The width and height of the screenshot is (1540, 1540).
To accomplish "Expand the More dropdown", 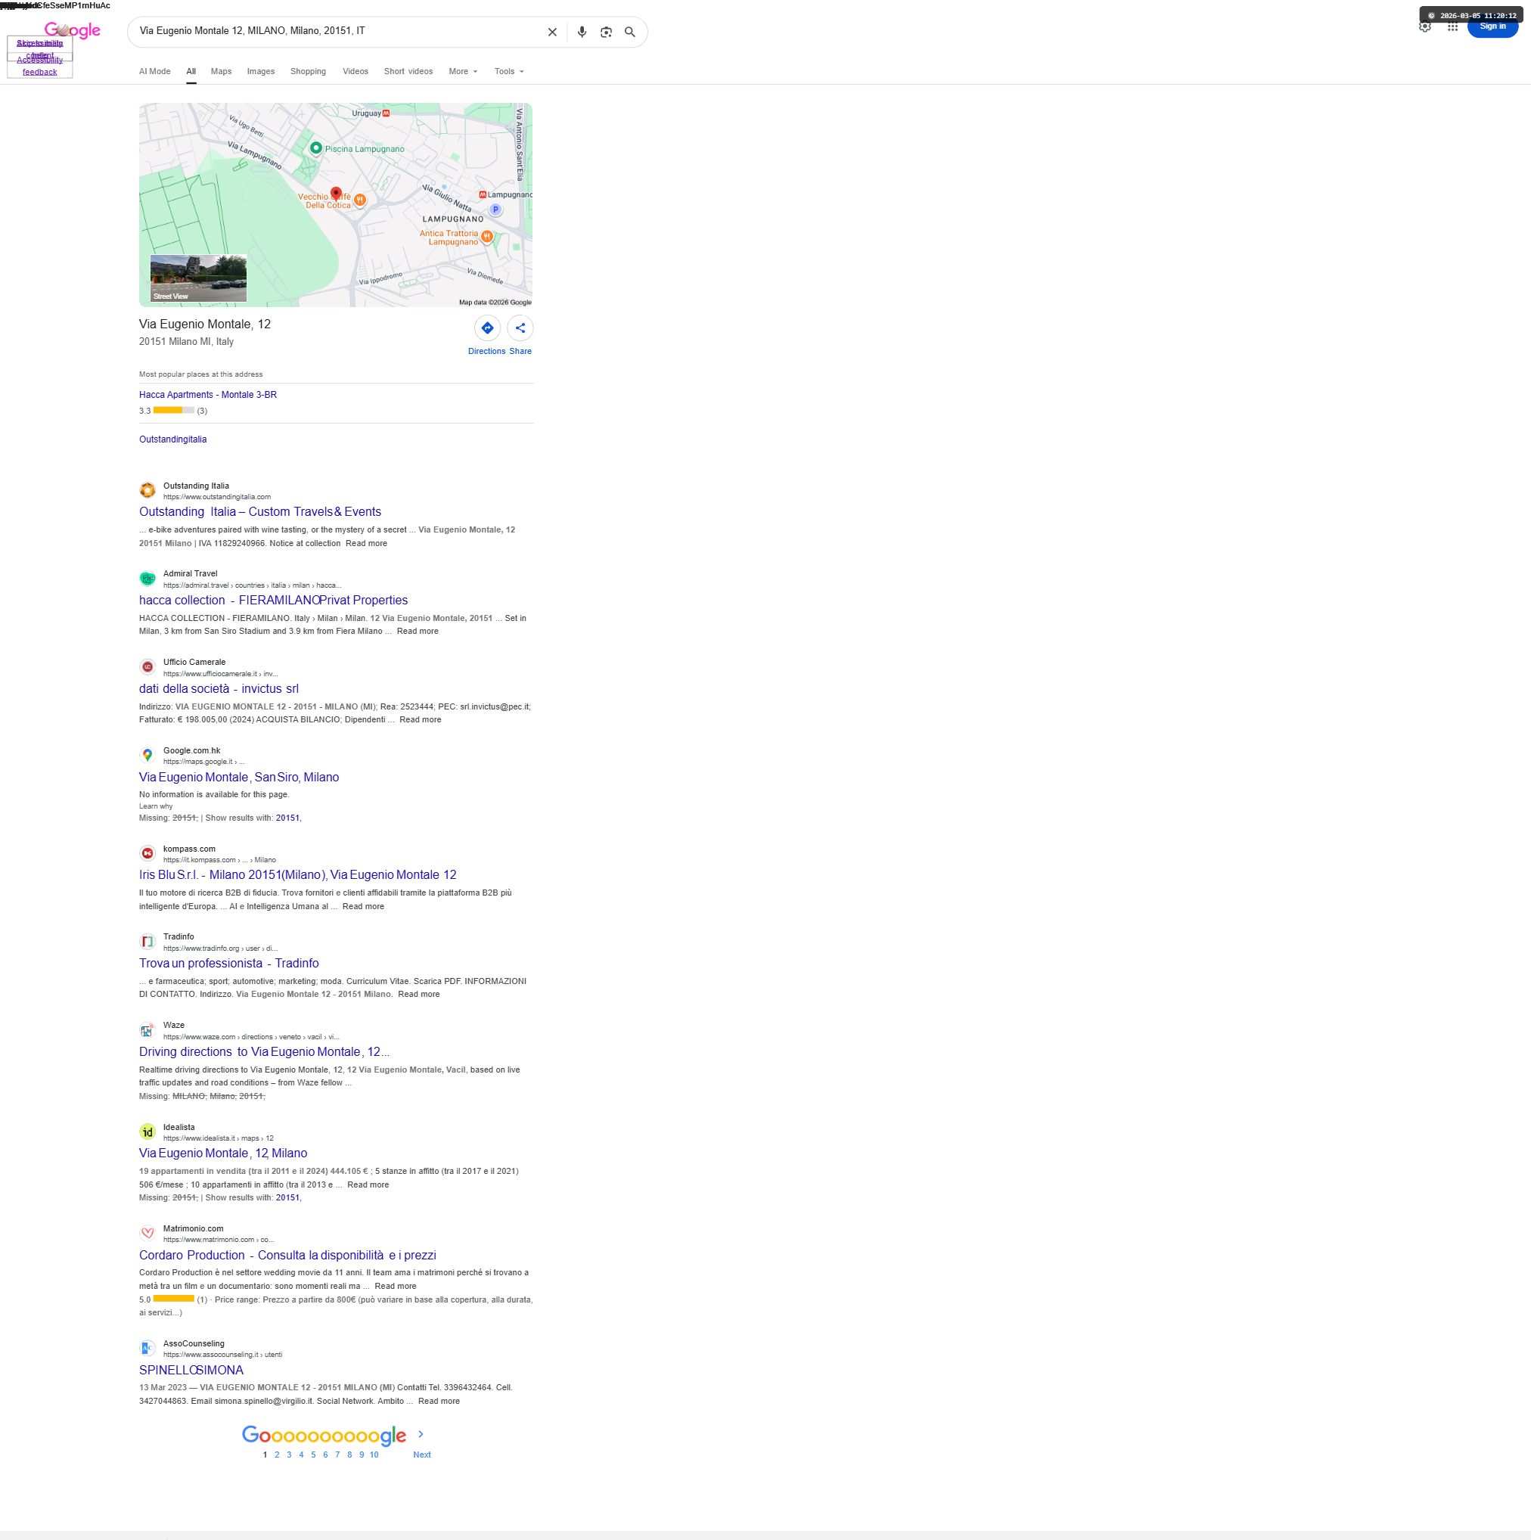I will pos(465,72).
